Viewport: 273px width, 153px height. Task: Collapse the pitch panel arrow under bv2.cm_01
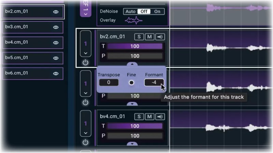[132, 64]
